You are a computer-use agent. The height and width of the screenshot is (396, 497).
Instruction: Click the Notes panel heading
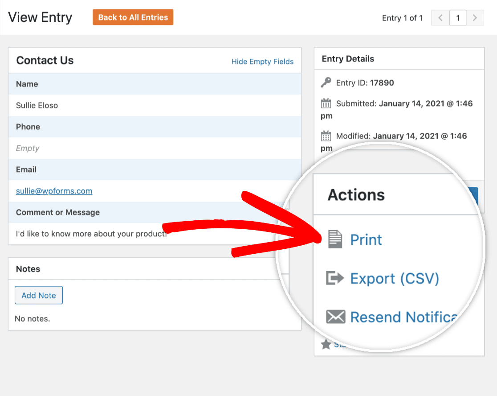click(28, 269)
